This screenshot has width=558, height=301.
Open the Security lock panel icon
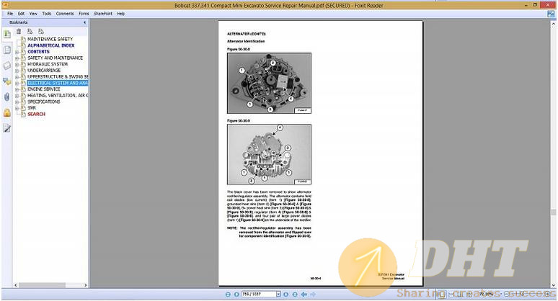[x=6, y=112]
